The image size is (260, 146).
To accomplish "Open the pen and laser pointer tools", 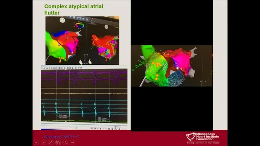I will tap(51, 142).
